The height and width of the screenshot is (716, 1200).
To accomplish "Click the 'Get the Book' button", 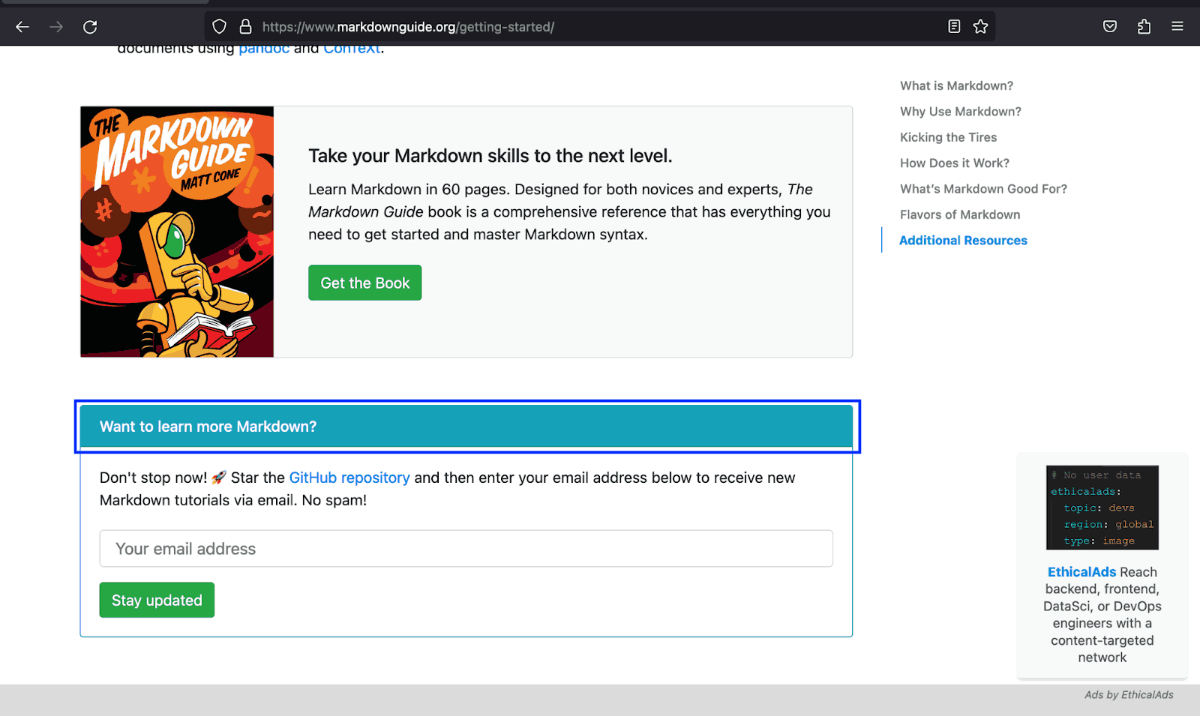I will (364, 283).
